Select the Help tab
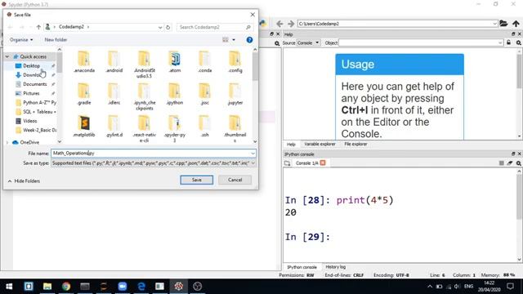 point(291,145)
